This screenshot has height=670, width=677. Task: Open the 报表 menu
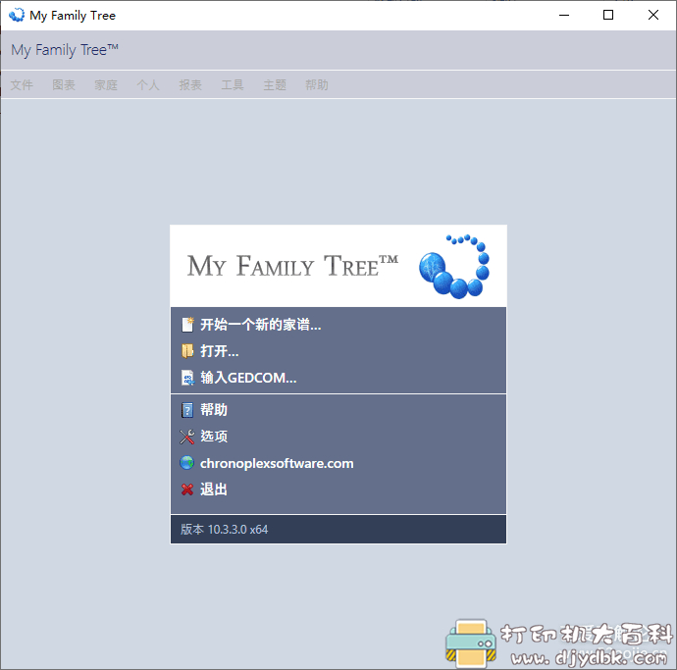[190, 85]
